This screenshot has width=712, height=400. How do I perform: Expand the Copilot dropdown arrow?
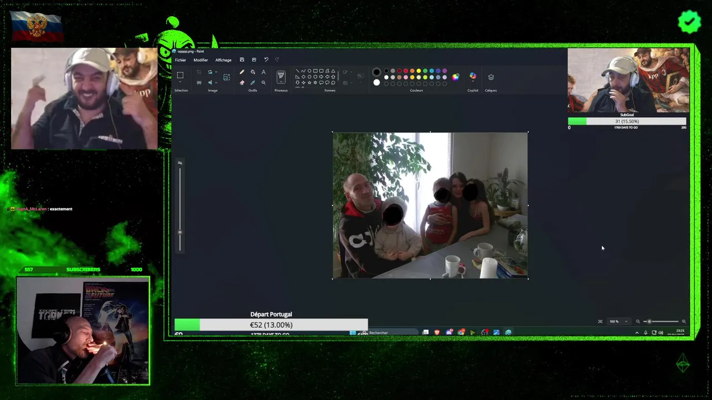[472, 81]
